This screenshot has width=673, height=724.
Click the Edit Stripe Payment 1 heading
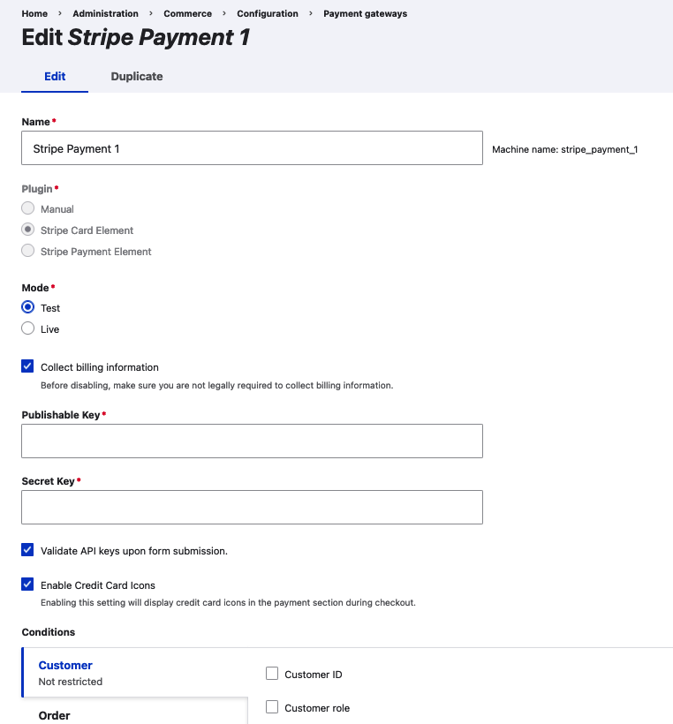click(136, 37)
